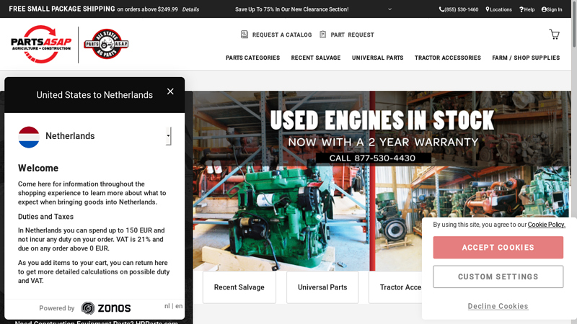The image size is (577, 324).
Task: Click the All States Ag Parts logo
Action: click(106, 44)
